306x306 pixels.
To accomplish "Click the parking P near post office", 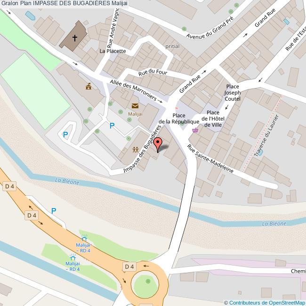I will click(112, 126).
